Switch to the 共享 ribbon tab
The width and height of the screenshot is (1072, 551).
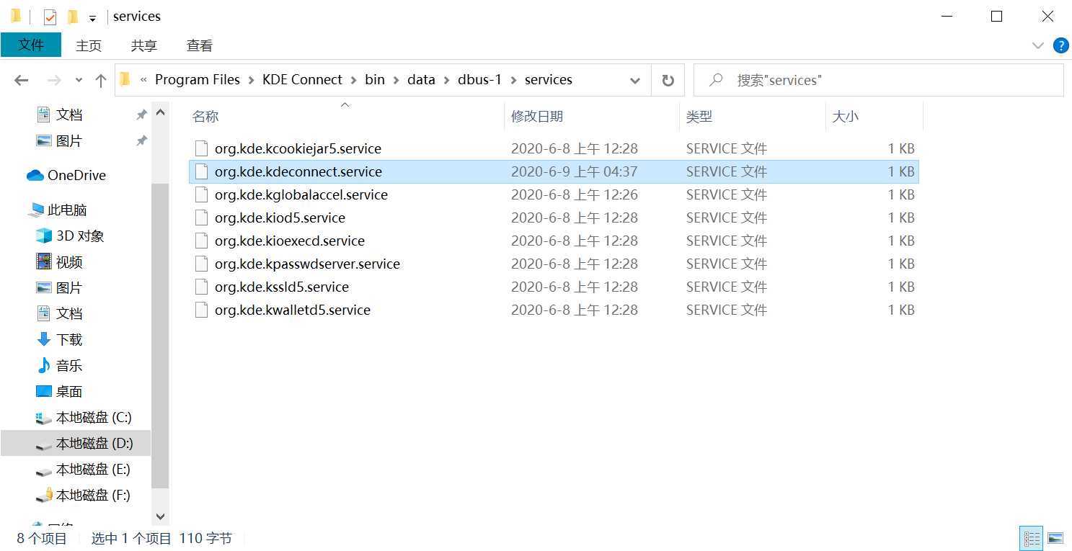[144, 45]
